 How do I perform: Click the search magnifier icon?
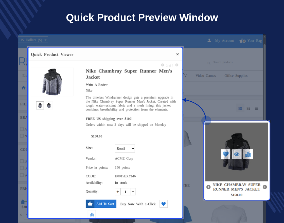pyautogui.click(x=209, y=63)
